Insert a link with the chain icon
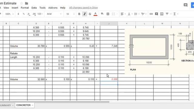The image size is (194, 109). pyautogui.click(x=151, y=14)
